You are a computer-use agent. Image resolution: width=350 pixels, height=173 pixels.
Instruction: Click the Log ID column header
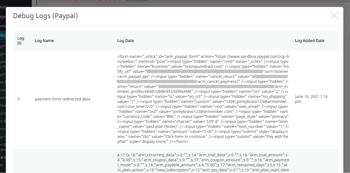pos(21,41)
